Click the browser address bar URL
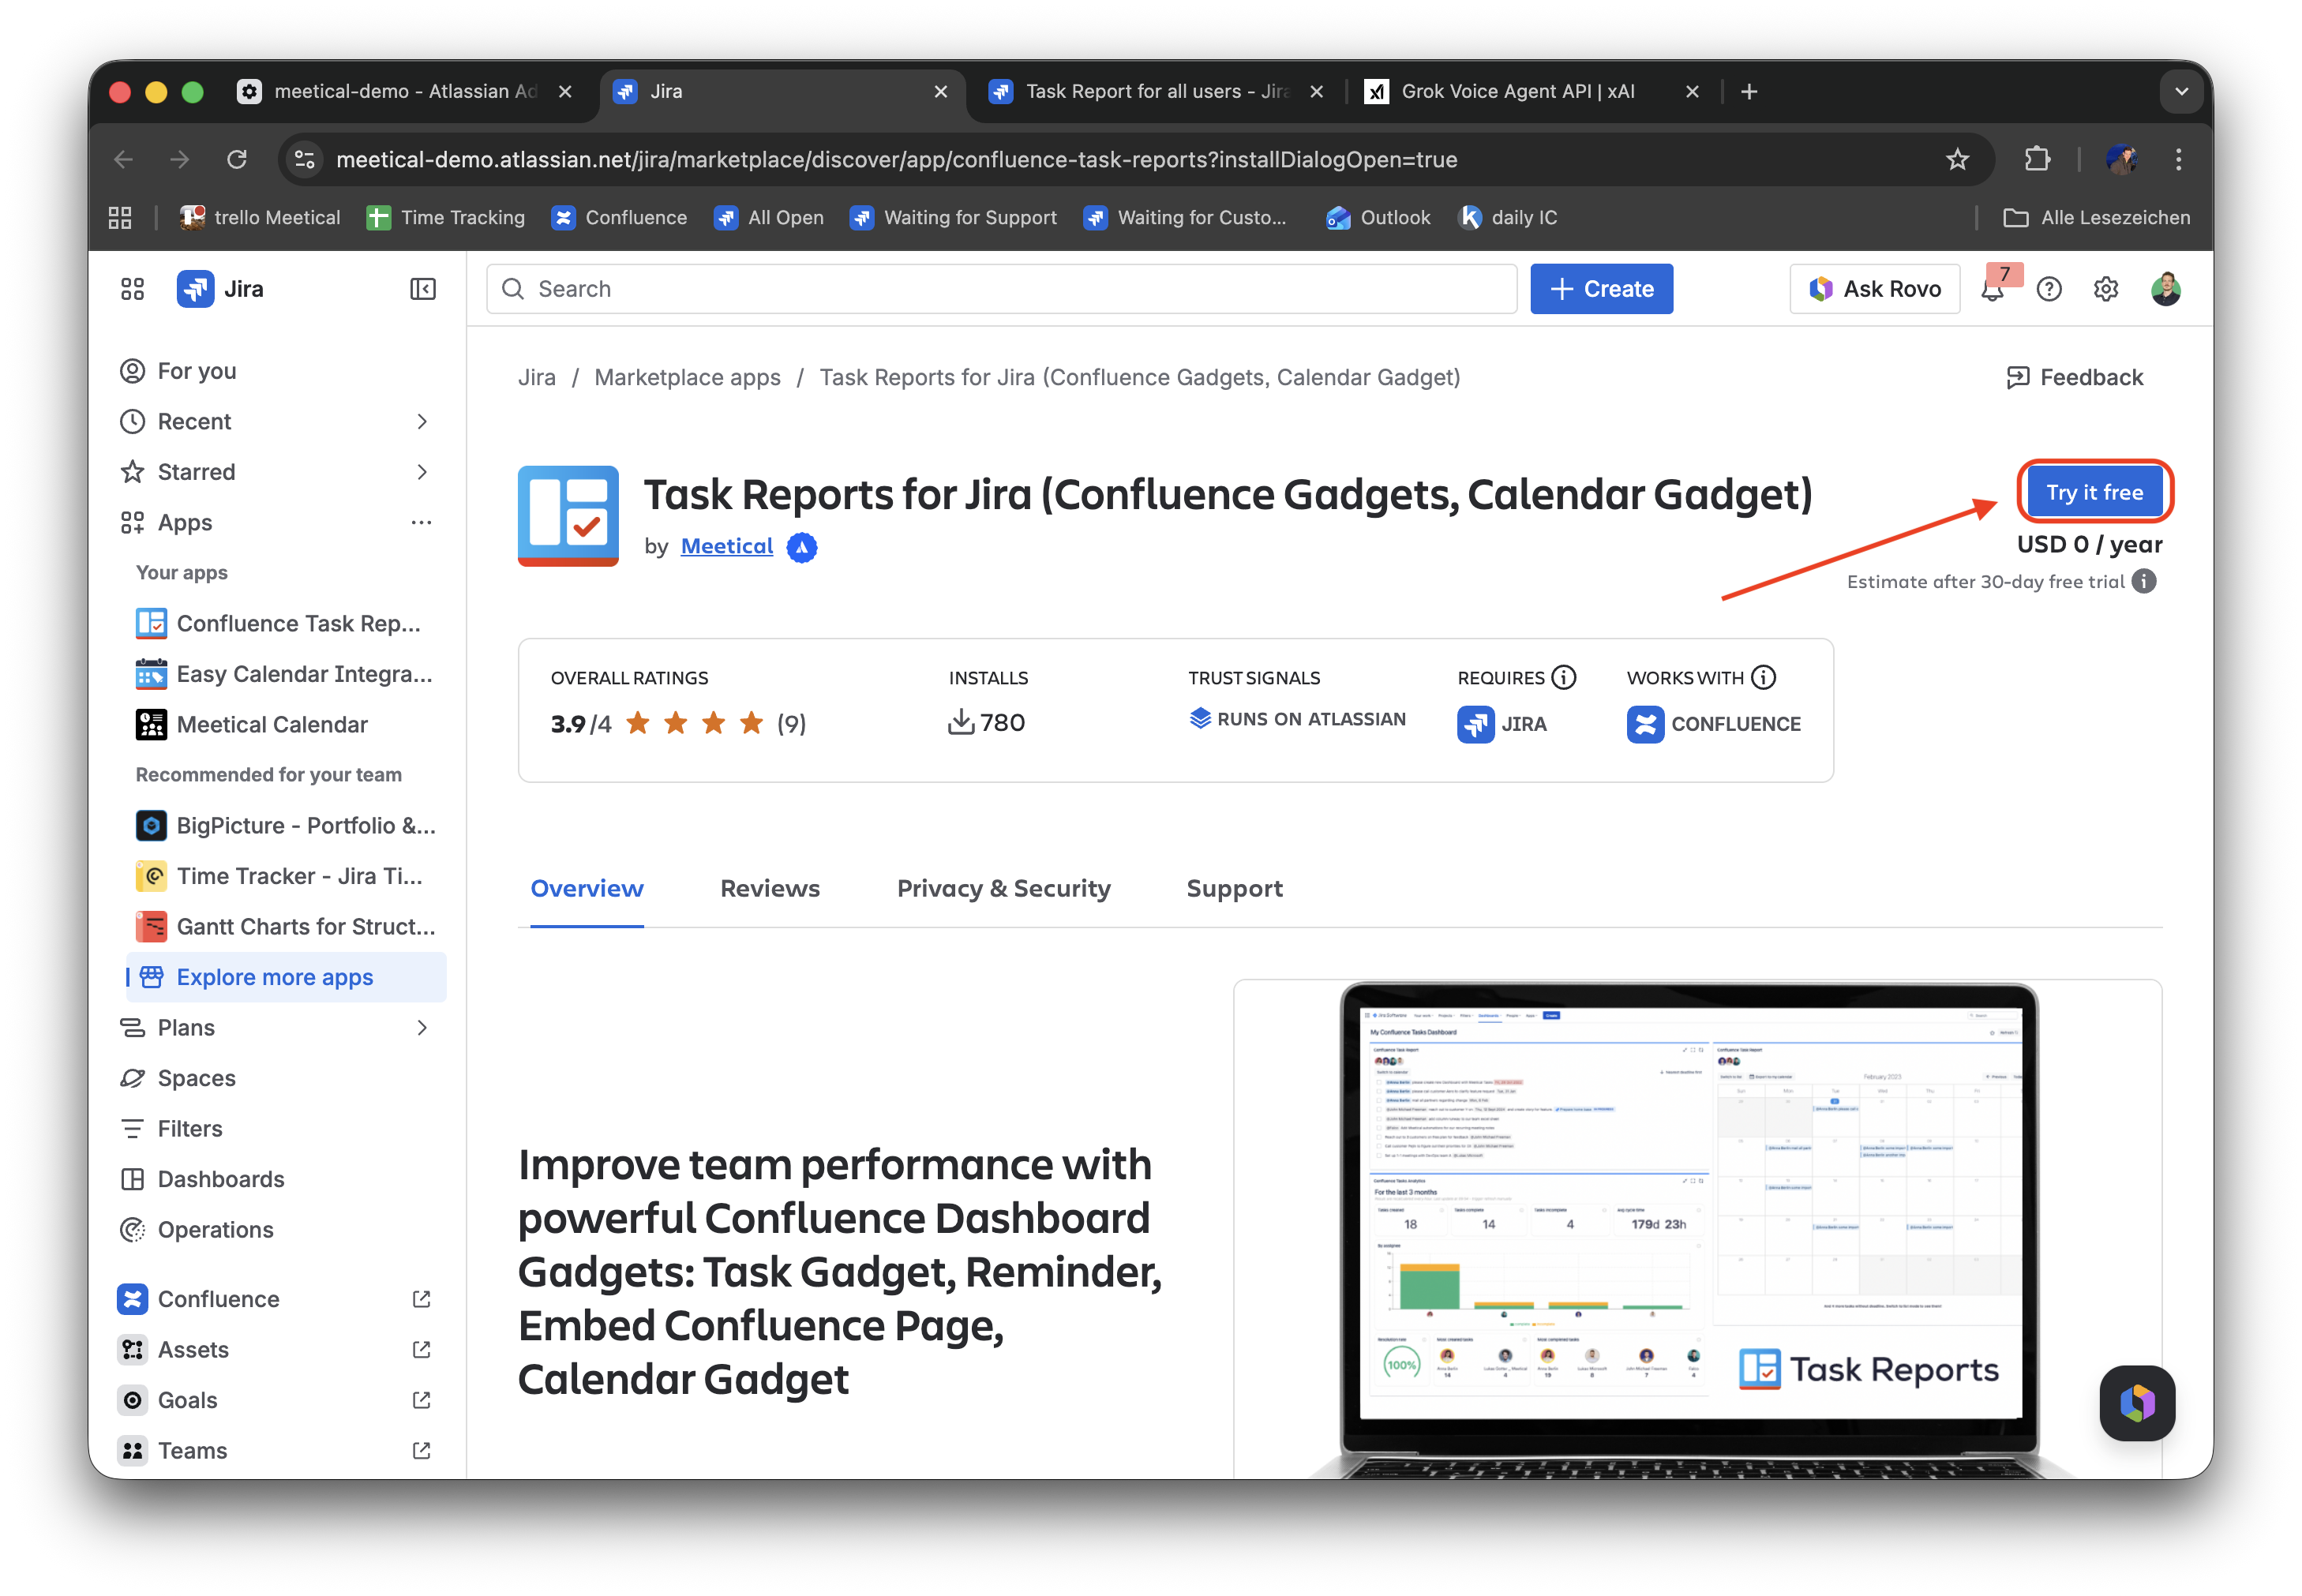 click(x=896, y=159)
